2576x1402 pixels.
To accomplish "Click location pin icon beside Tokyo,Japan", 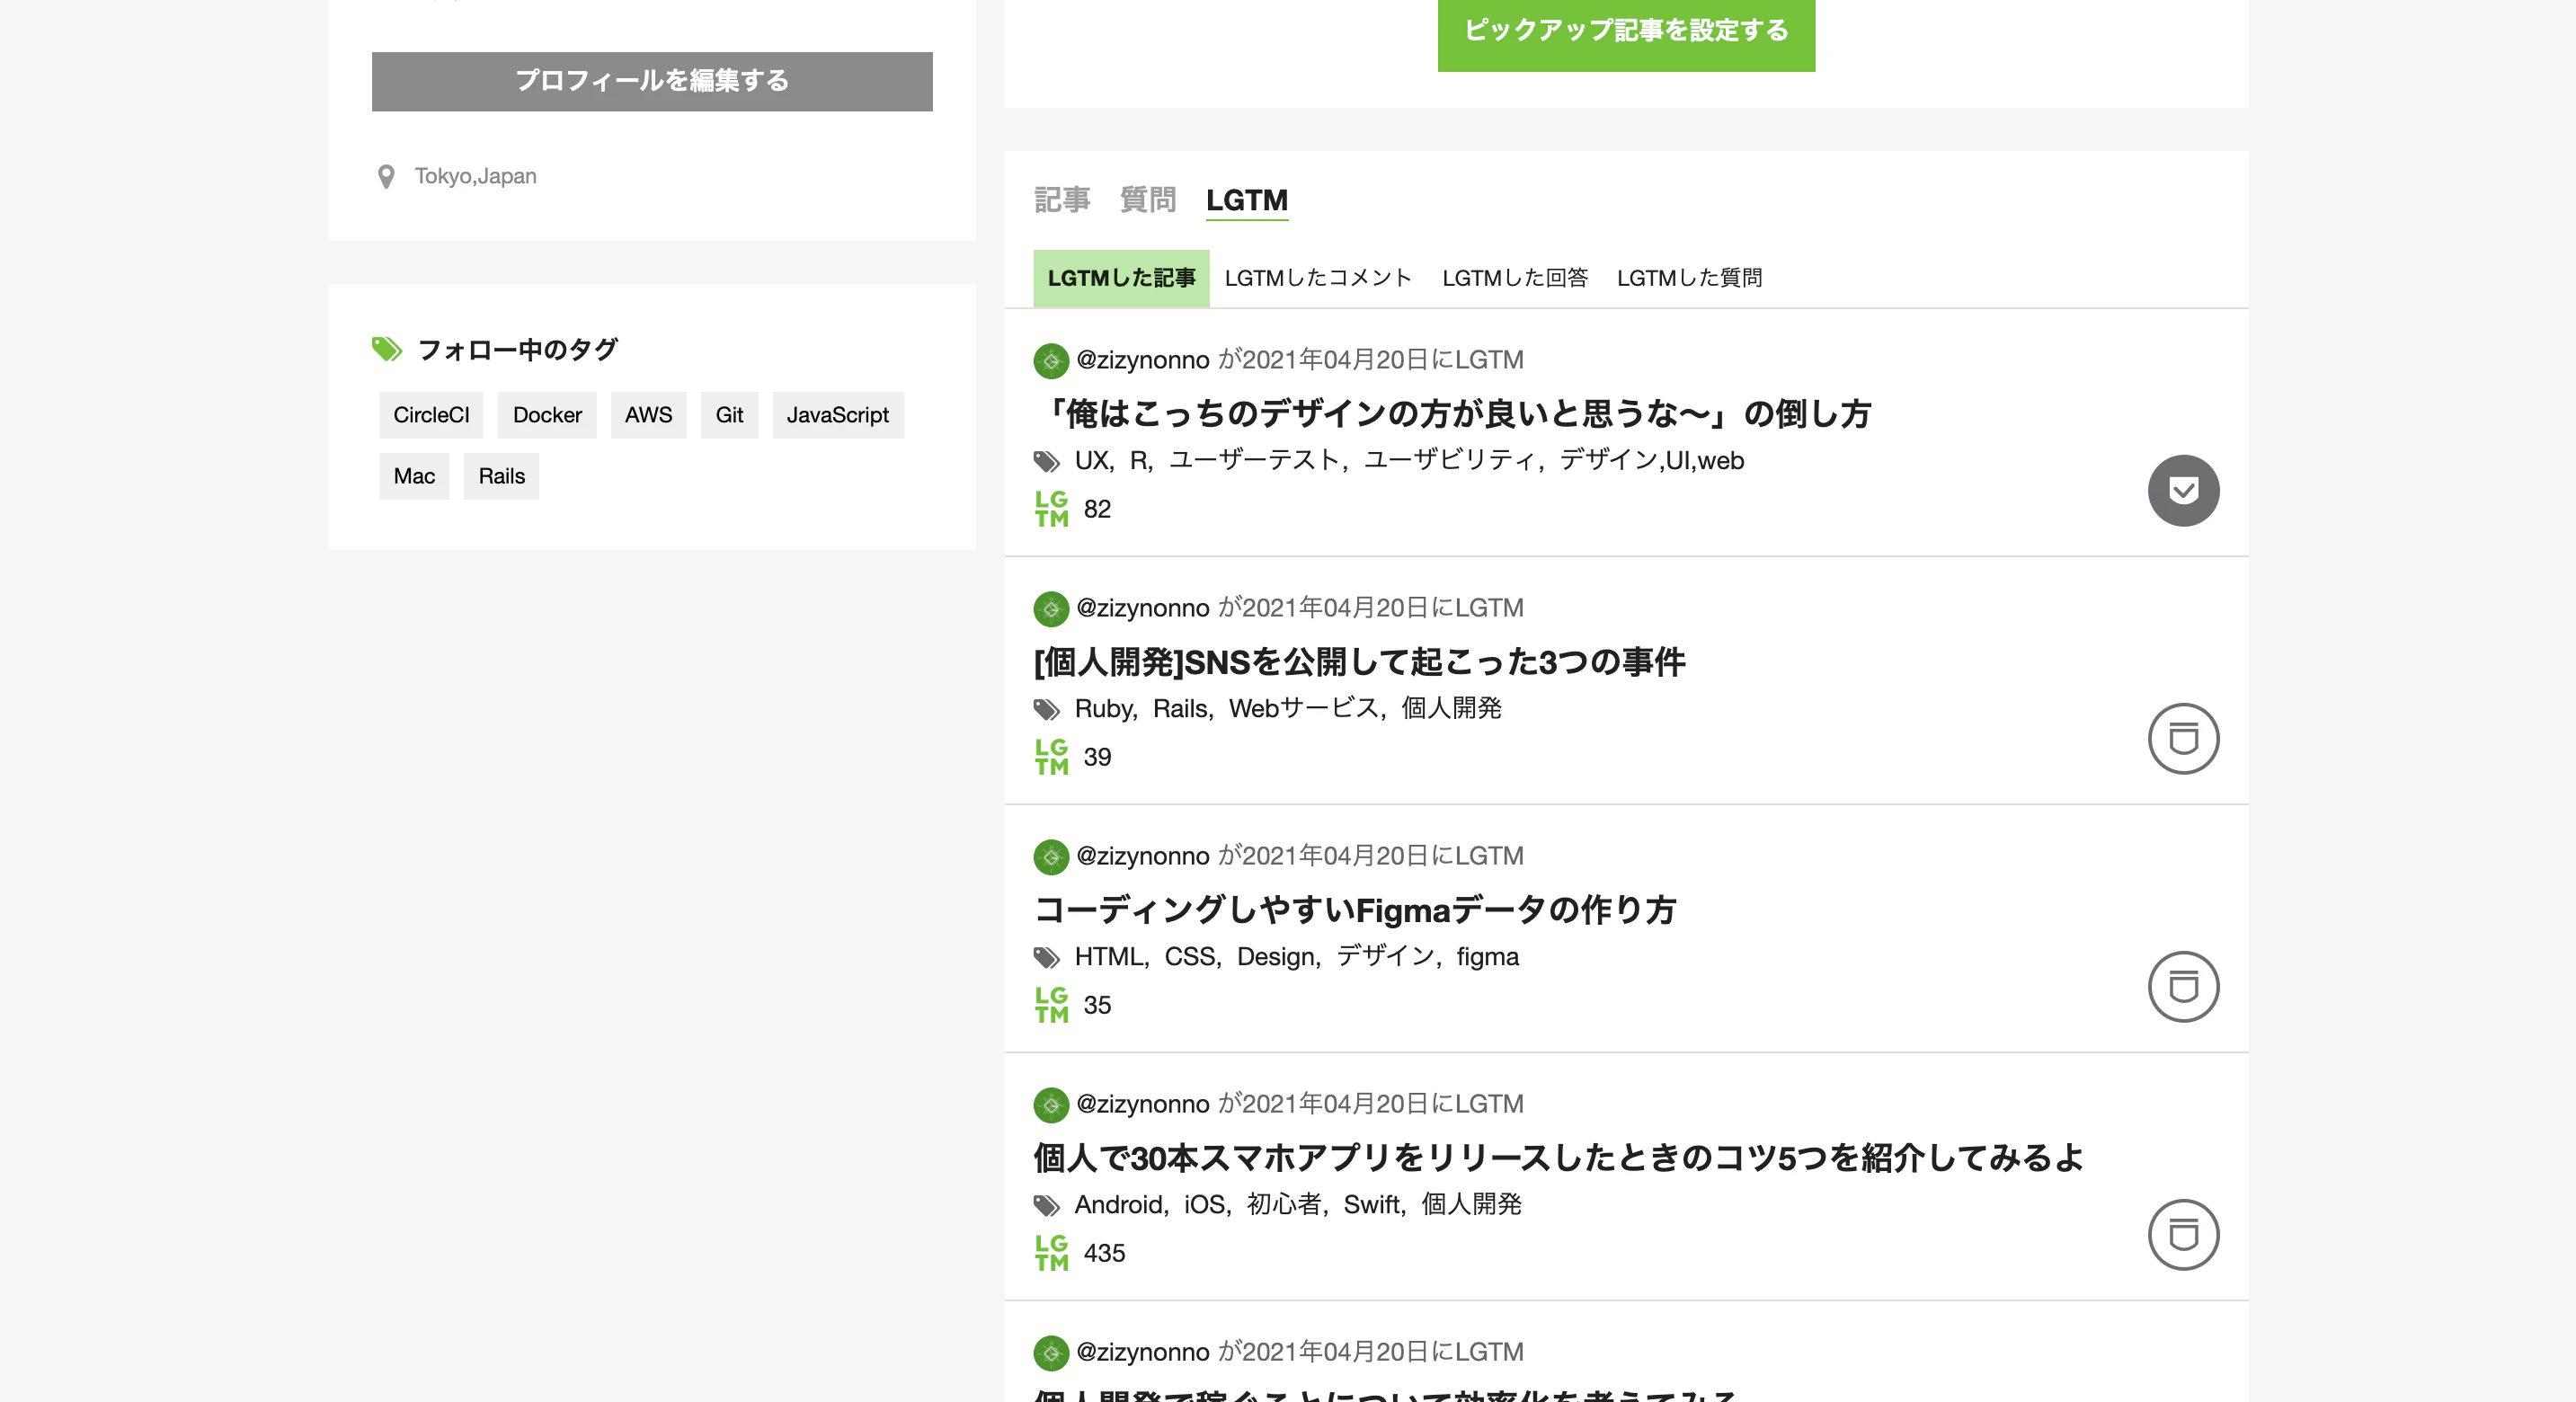I will (386, 177).
